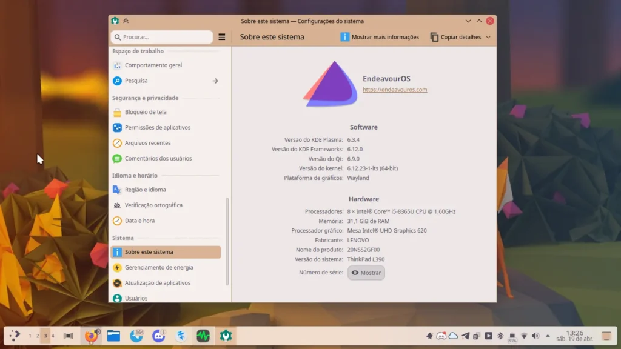Click the kernel version 6.12.23-1-lts text
The width and height of the screenshot is (621, 349).
coord(373,168)
